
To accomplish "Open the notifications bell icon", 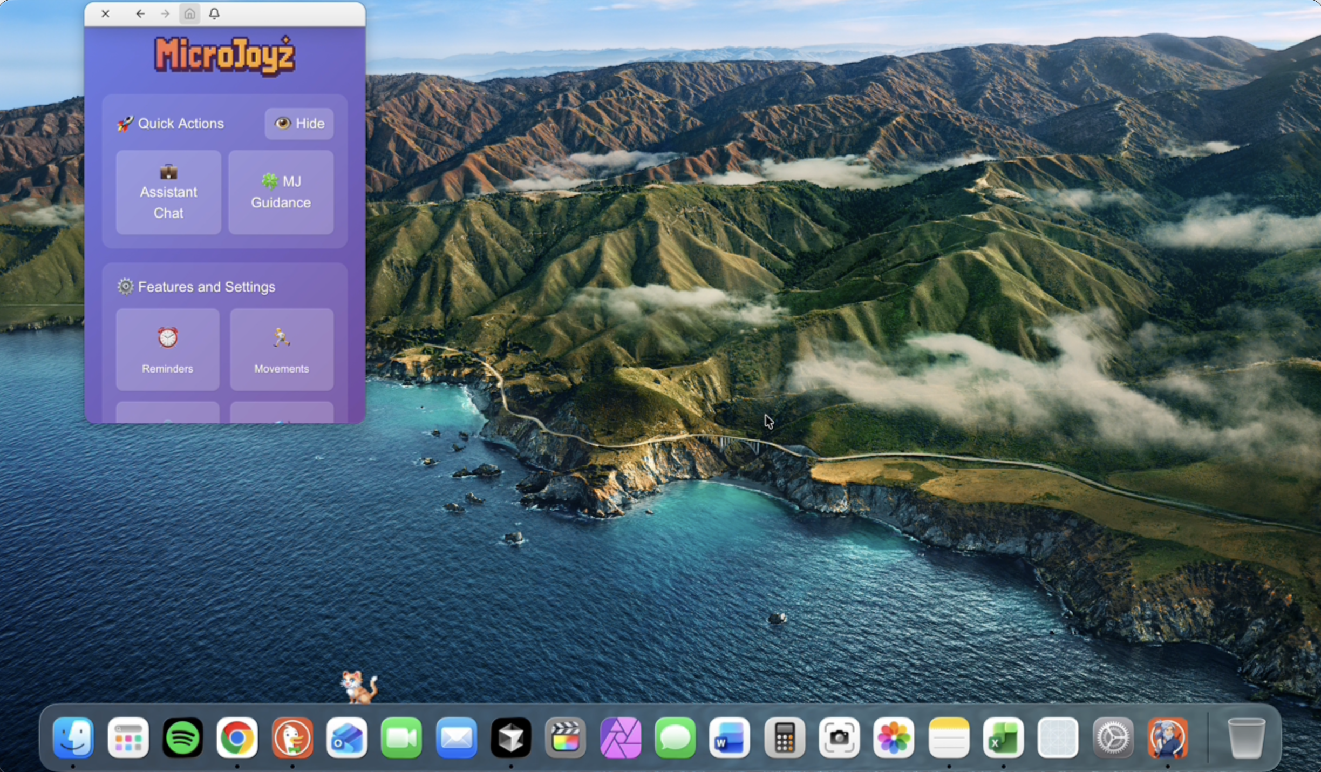I will pyautogui.click(x=214, y=14).
